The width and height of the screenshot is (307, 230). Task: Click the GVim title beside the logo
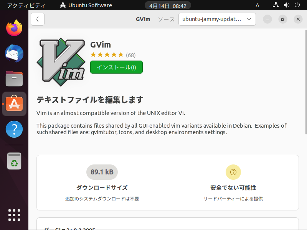click(x=101, y=45)
